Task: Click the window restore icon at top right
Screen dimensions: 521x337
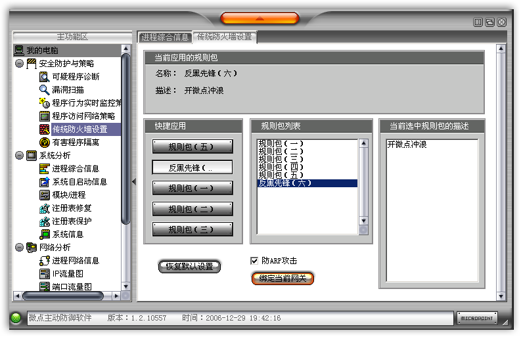Action: point(489,22)
